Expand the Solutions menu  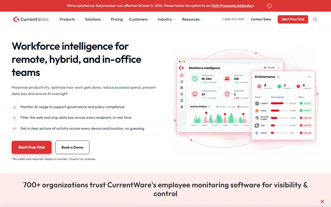(x=94, y=19)
